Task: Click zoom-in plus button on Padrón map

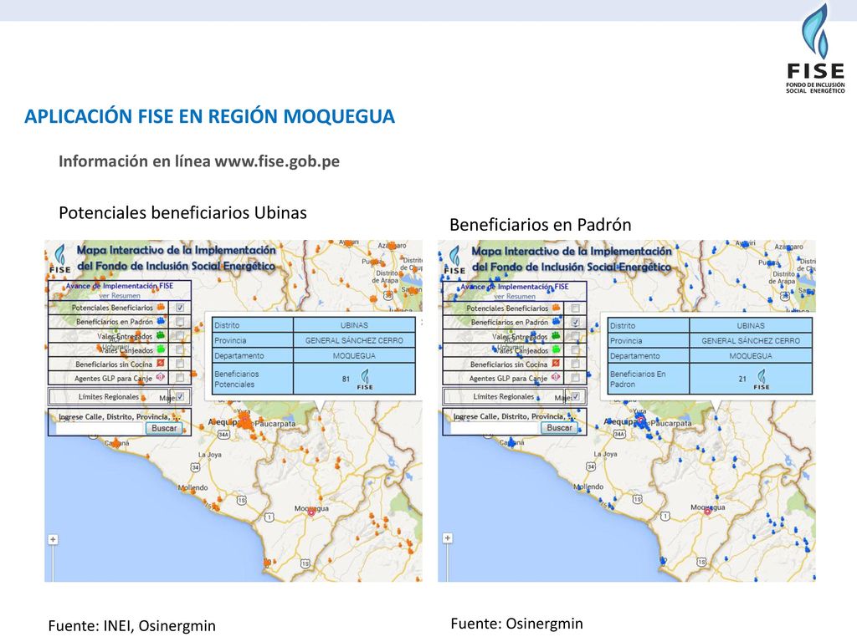Action: click(x=447, y=538)
